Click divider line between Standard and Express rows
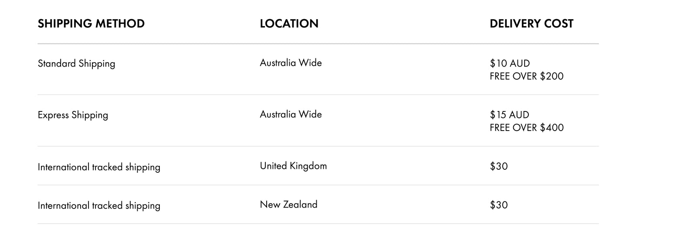The width and height of the screenshot is (697, 242). point(318,95)
